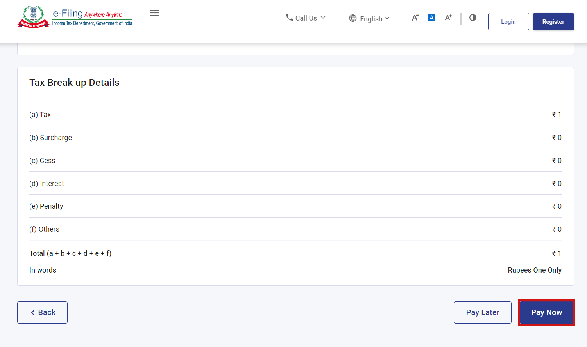This screenshot has width=587, height=347.
Task: Increase font size with A+ icon
Action: click(x=448, y=18)
